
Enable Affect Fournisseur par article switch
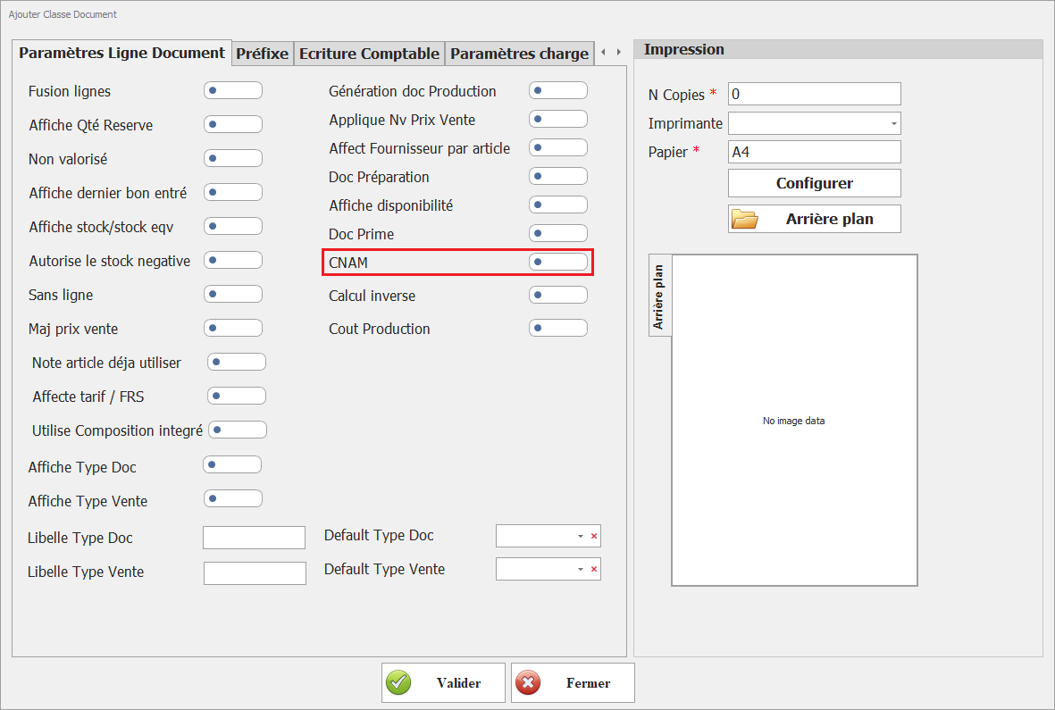tap(557, 147)
